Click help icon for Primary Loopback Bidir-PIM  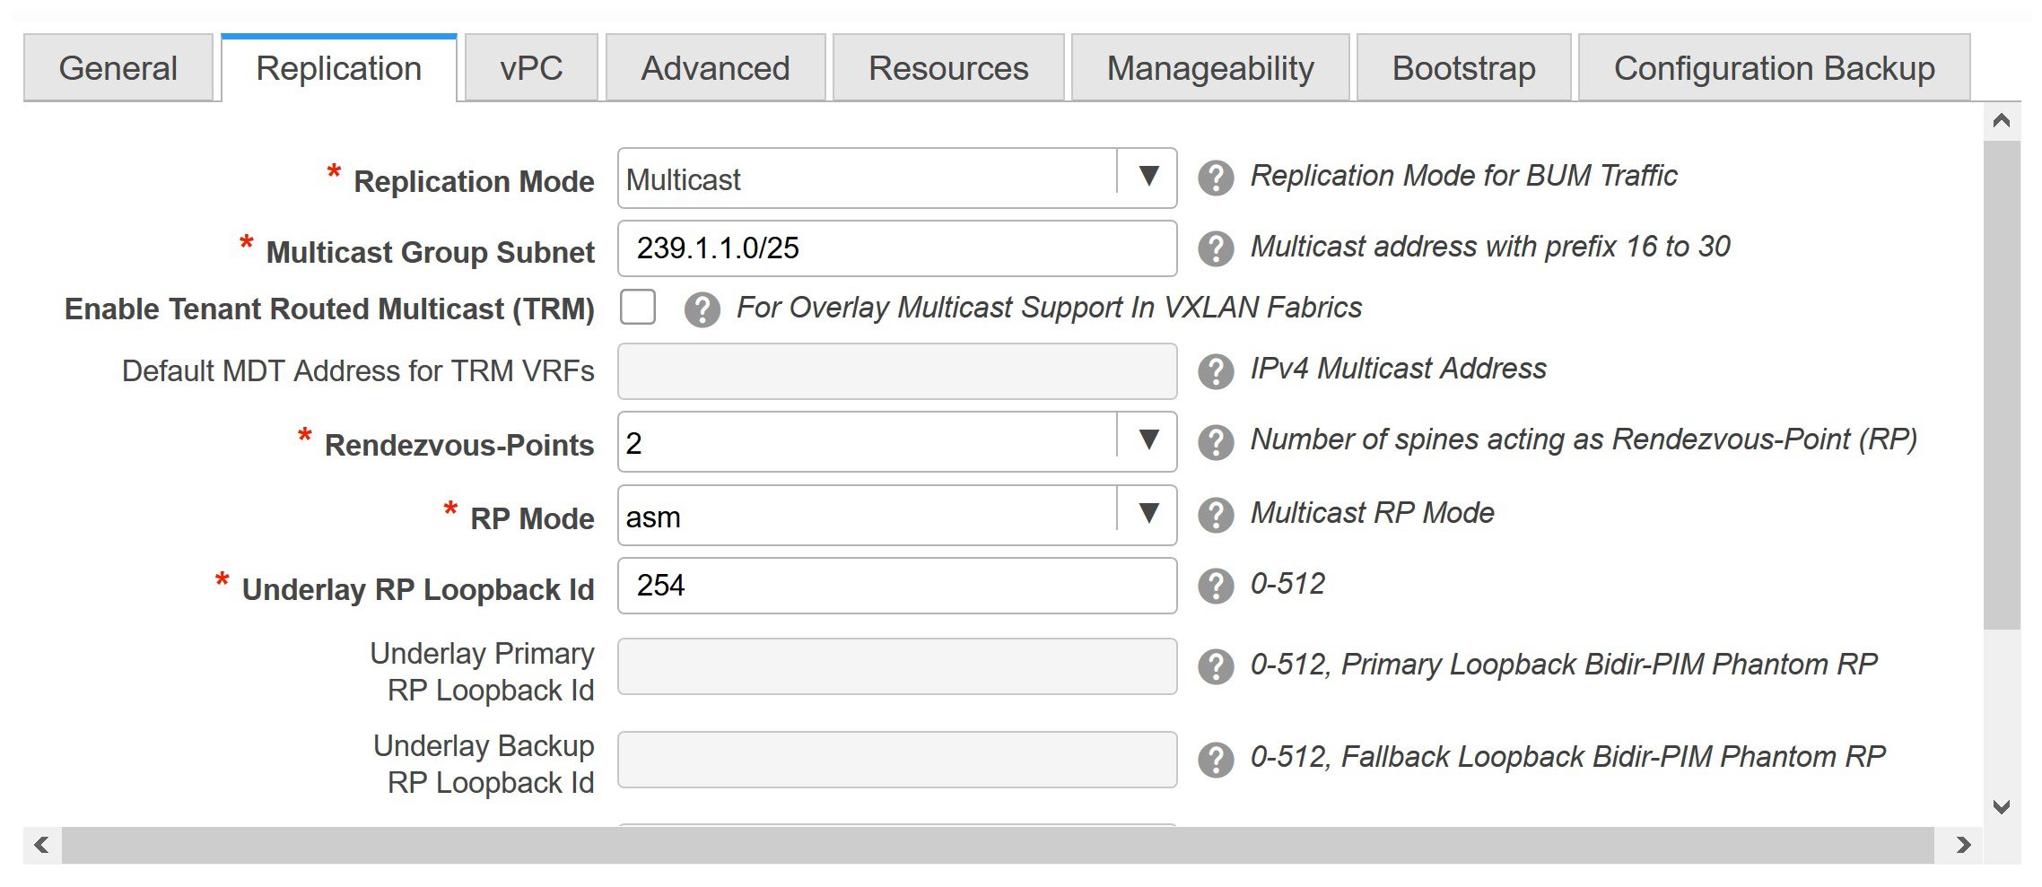tap(1216, 665)
